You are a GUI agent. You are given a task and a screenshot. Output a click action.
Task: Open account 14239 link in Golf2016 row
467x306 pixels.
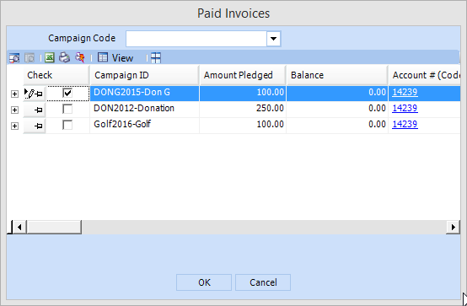405,124
